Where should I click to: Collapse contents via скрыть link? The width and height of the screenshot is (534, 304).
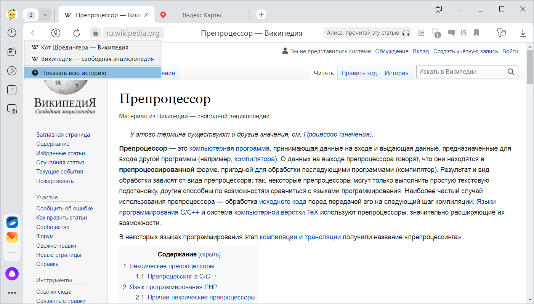[209, 254]
